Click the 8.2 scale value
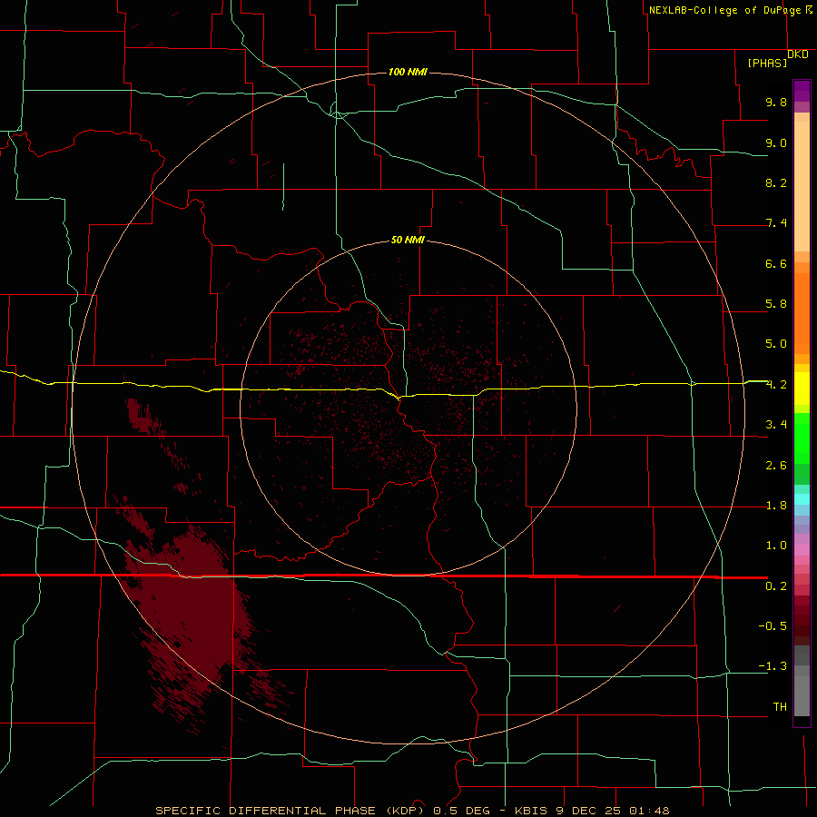The height and width of the screenshot is (817, 817). coord(776,182)
